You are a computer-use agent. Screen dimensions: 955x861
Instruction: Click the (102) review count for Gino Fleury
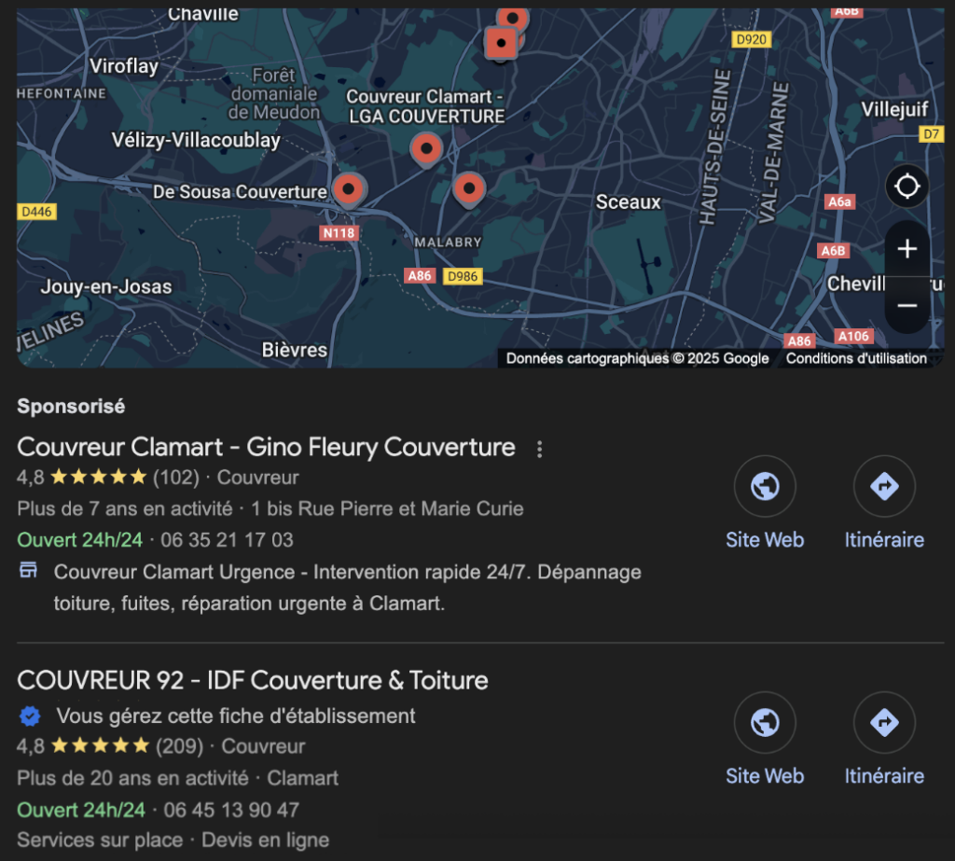pyautogui.click(x=176, y=478)
